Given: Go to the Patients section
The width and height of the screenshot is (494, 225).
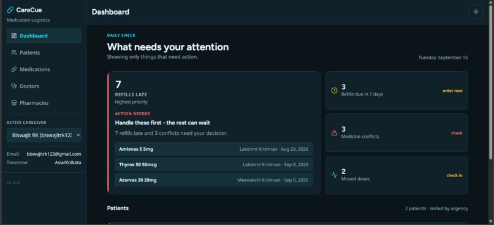Looking at the screenshot, I should point(44,52).
